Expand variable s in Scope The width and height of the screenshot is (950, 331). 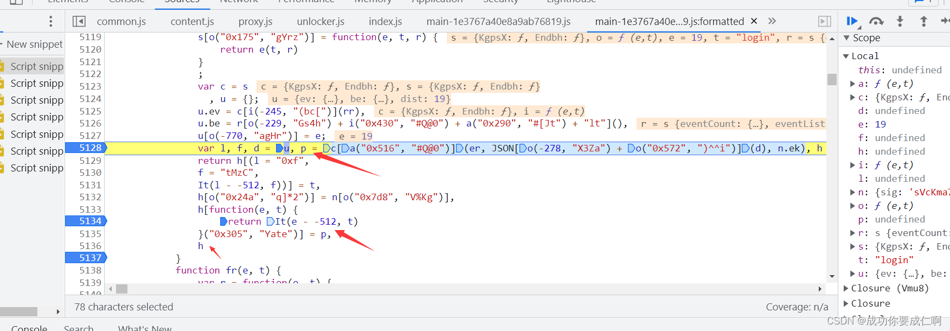(852, 246)
